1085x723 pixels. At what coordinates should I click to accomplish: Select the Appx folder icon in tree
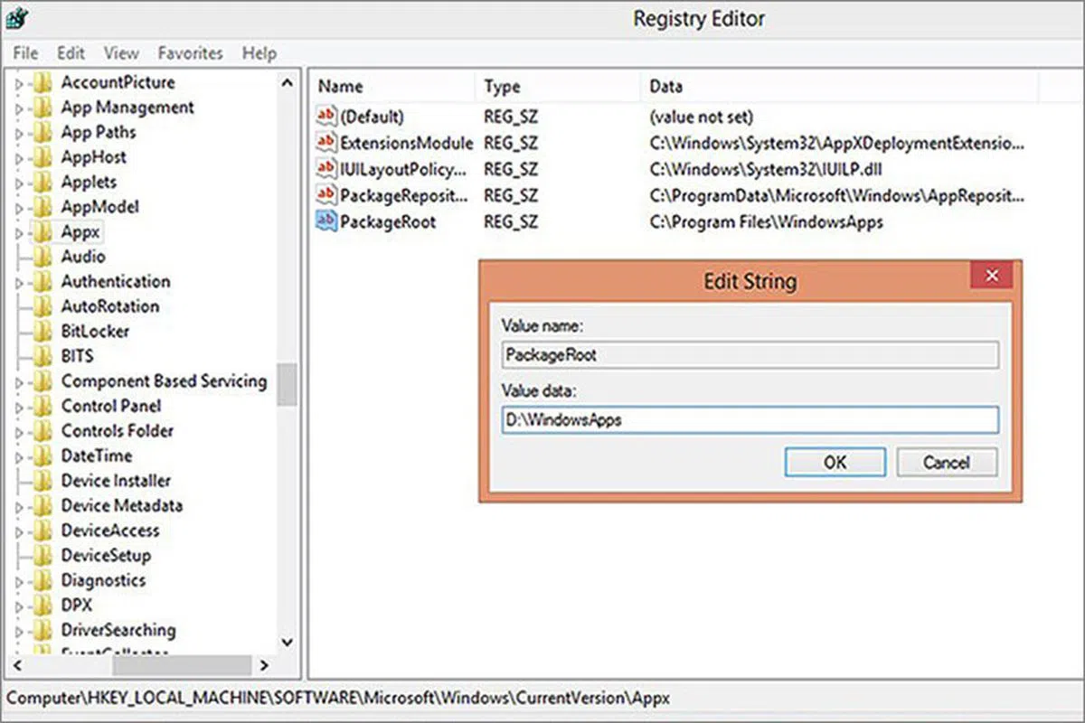[42, 232]
